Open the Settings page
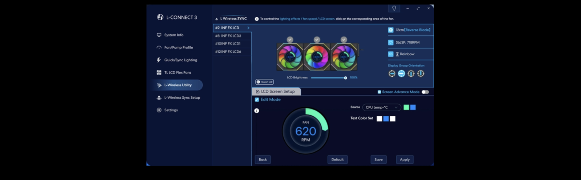Image resolution: width=581 pixels, height=180 pixels. [x=167, y=110]
